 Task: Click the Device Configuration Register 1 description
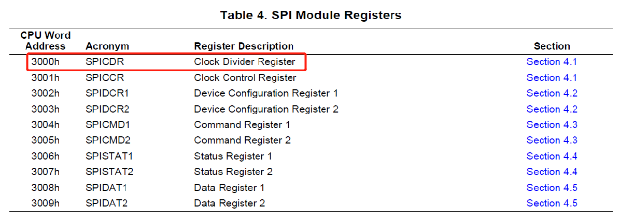266,93
